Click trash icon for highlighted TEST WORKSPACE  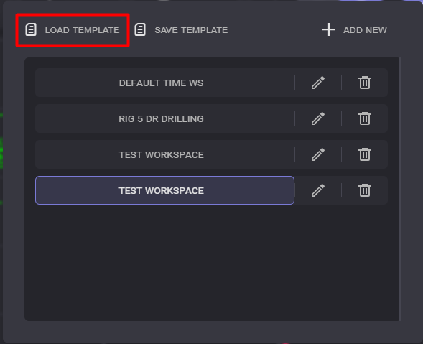[365, 190]
